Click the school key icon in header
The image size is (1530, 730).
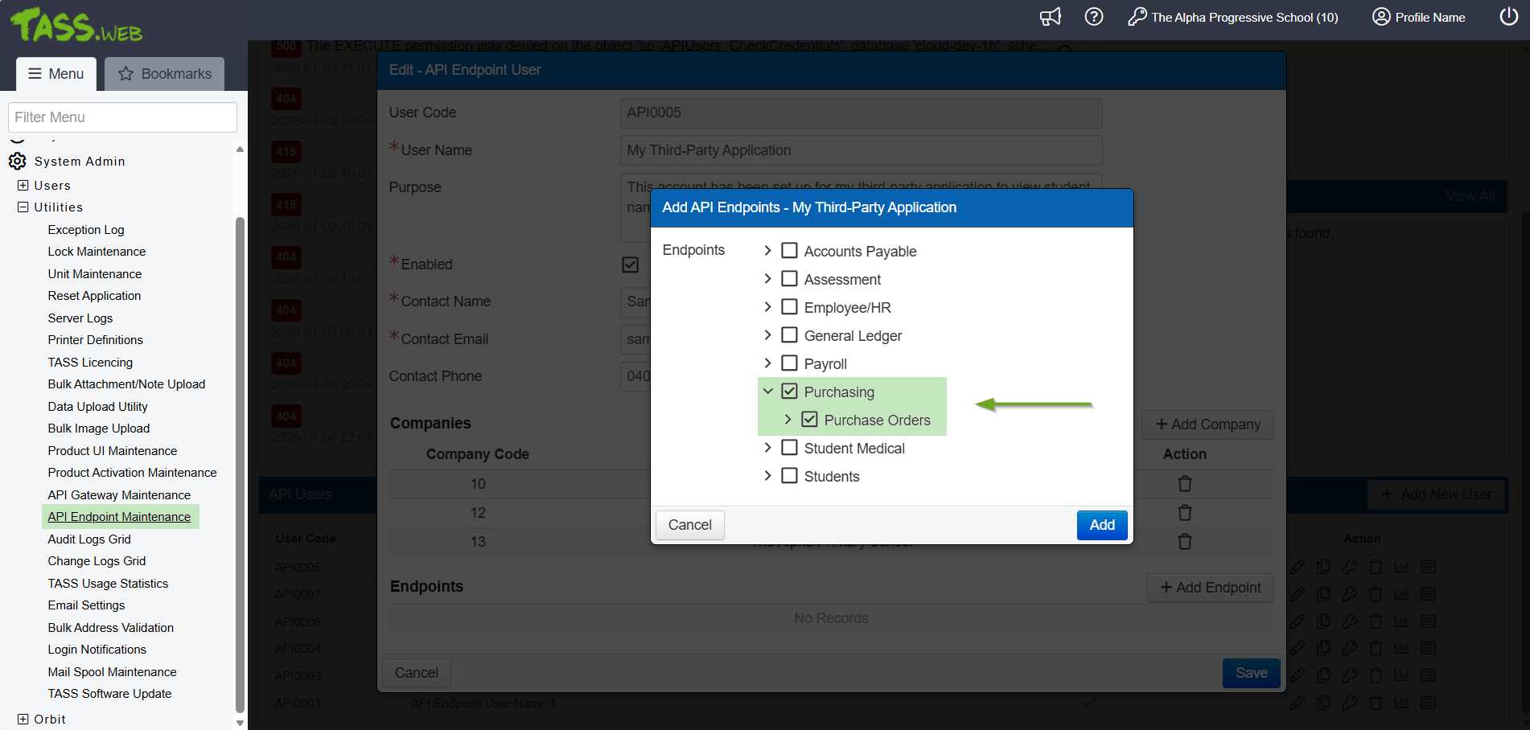point(1137,17)
